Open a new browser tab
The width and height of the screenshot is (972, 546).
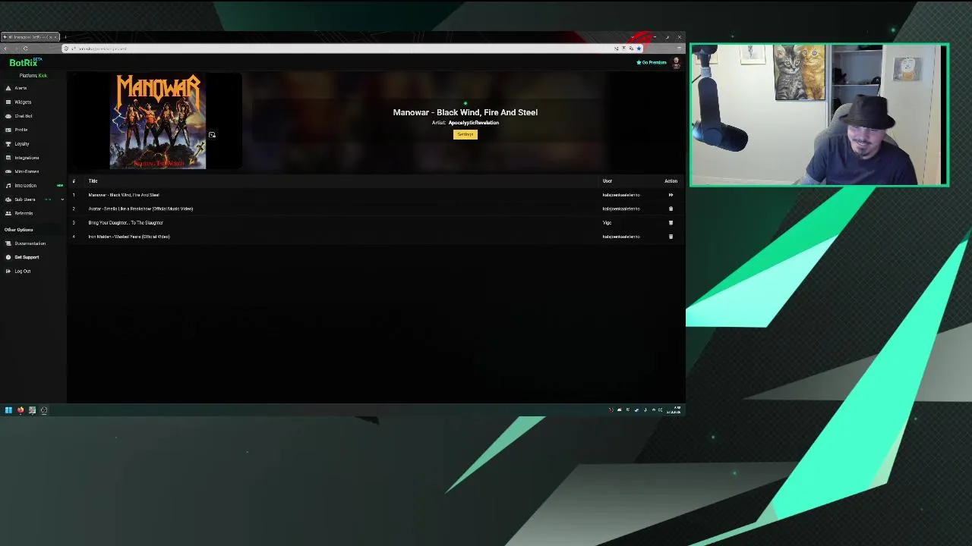point(65,37)
